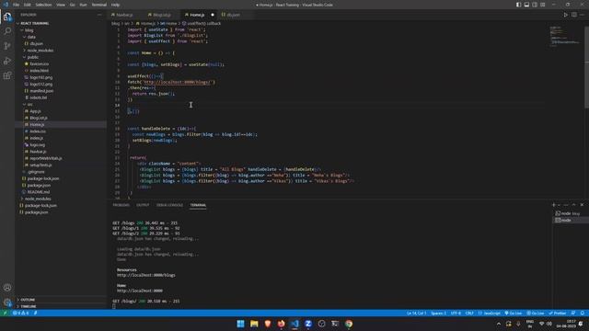Open the Manage gear icon
The image size is (589, 331).
(x=7, y=302)
